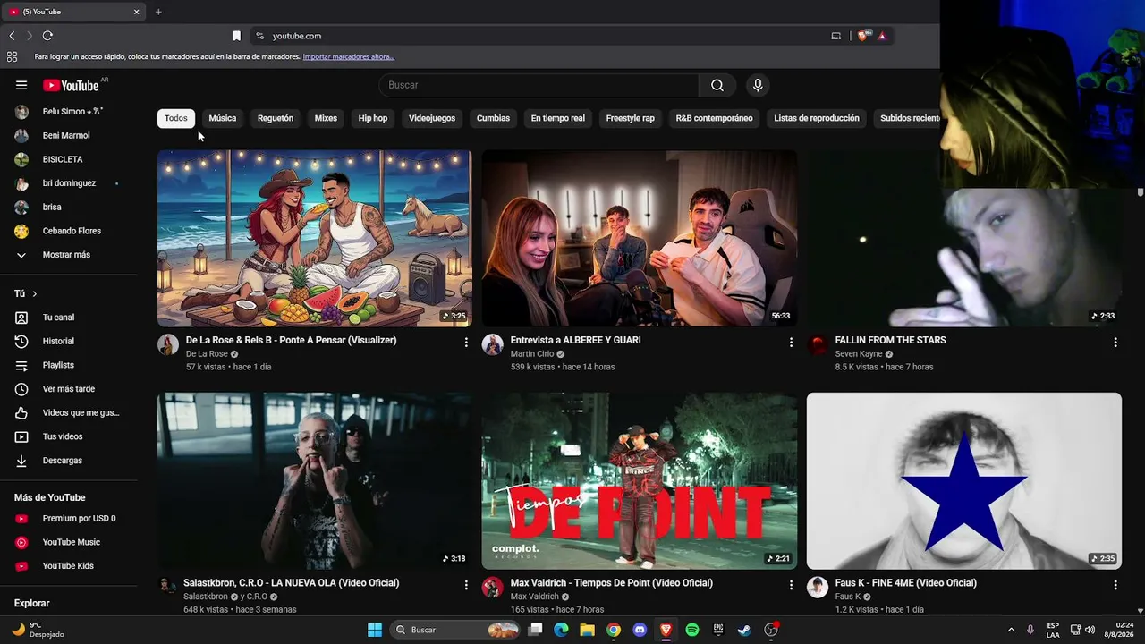Open Seven Kayne channel avatar
Image resolution: width=1145 pixels, height=644 pixels.
tap(818, 345)
